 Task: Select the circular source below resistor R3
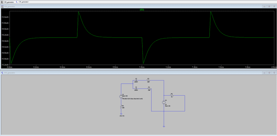pos(164,103)
